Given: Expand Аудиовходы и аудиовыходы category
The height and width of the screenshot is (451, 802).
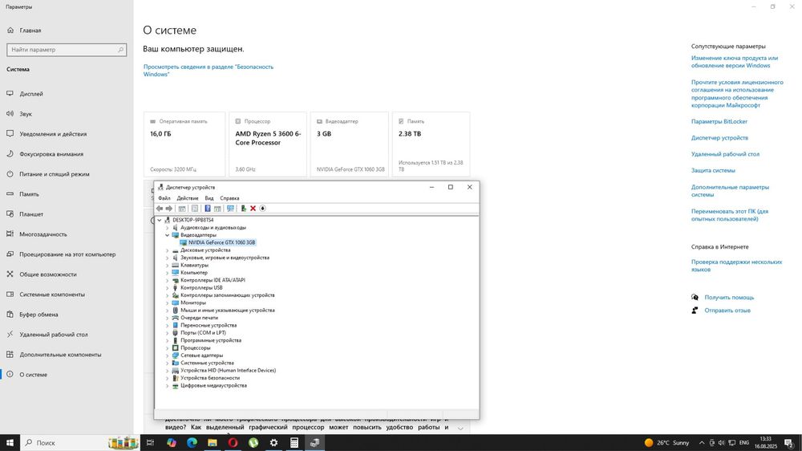Looking at the screenshot, I should [167, 228].
